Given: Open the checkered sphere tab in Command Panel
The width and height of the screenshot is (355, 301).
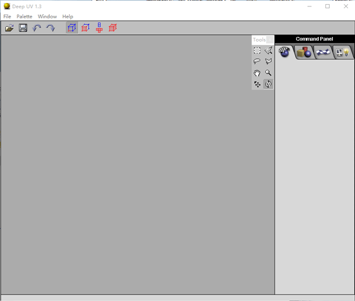Looking at the screenshot, I should point(285,52).
